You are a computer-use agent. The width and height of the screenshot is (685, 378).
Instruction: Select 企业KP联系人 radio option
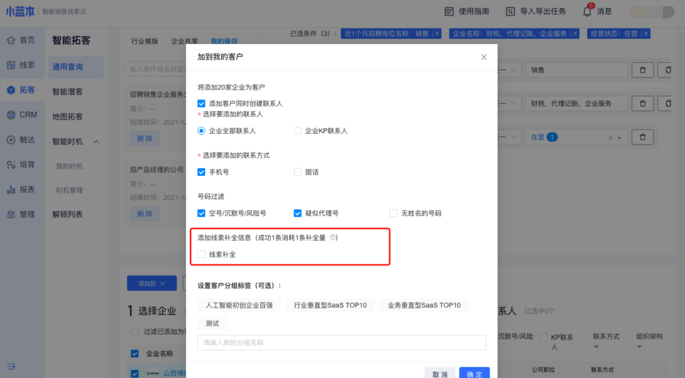pyautogui.click(x=298, y=131)
